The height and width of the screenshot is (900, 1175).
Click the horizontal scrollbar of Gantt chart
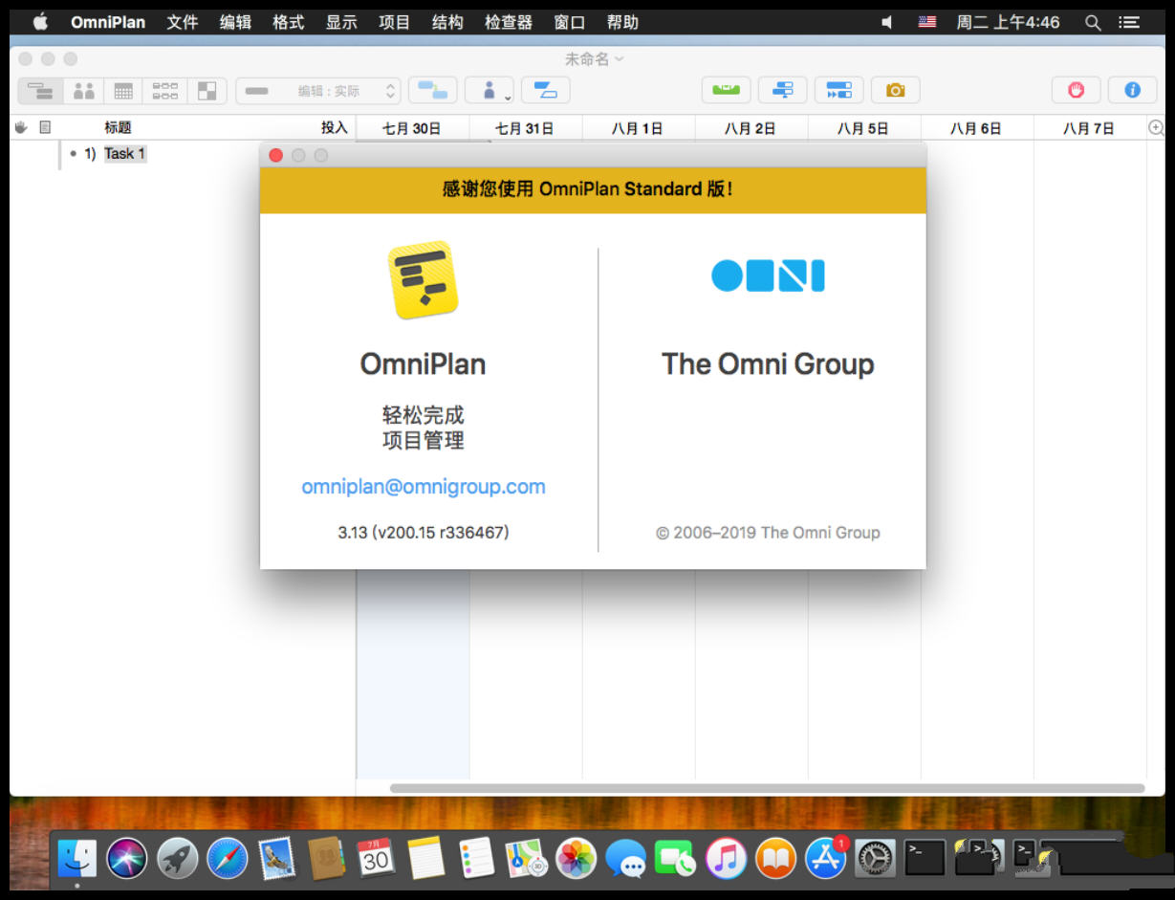[x=767, y=788]
